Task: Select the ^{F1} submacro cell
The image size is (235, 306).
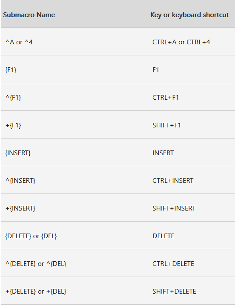Action: 13,97
